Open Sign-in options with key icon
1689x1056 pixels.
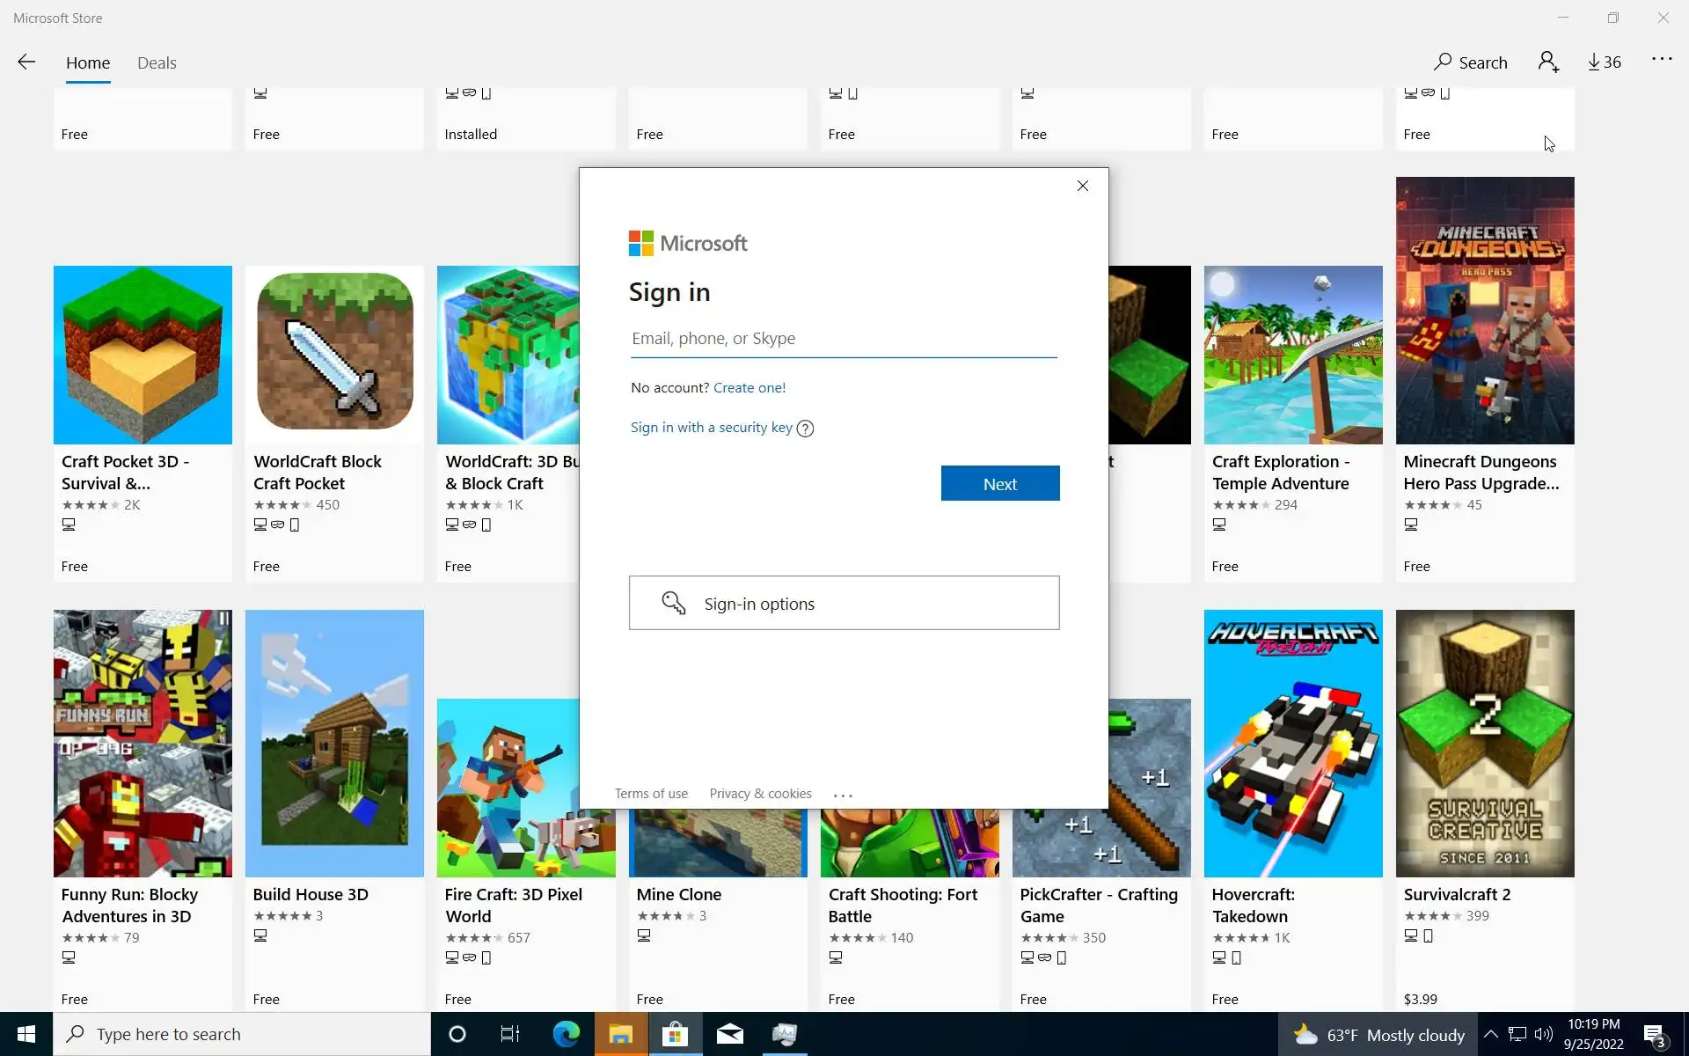click(844, 604)
